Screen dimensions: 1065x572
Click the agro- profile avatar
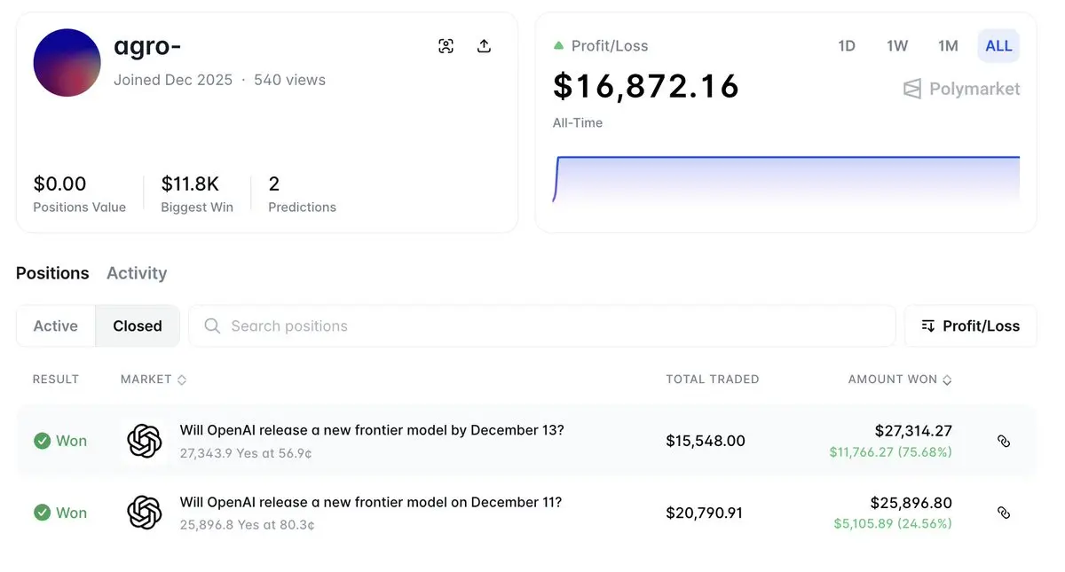click(67, 62)
